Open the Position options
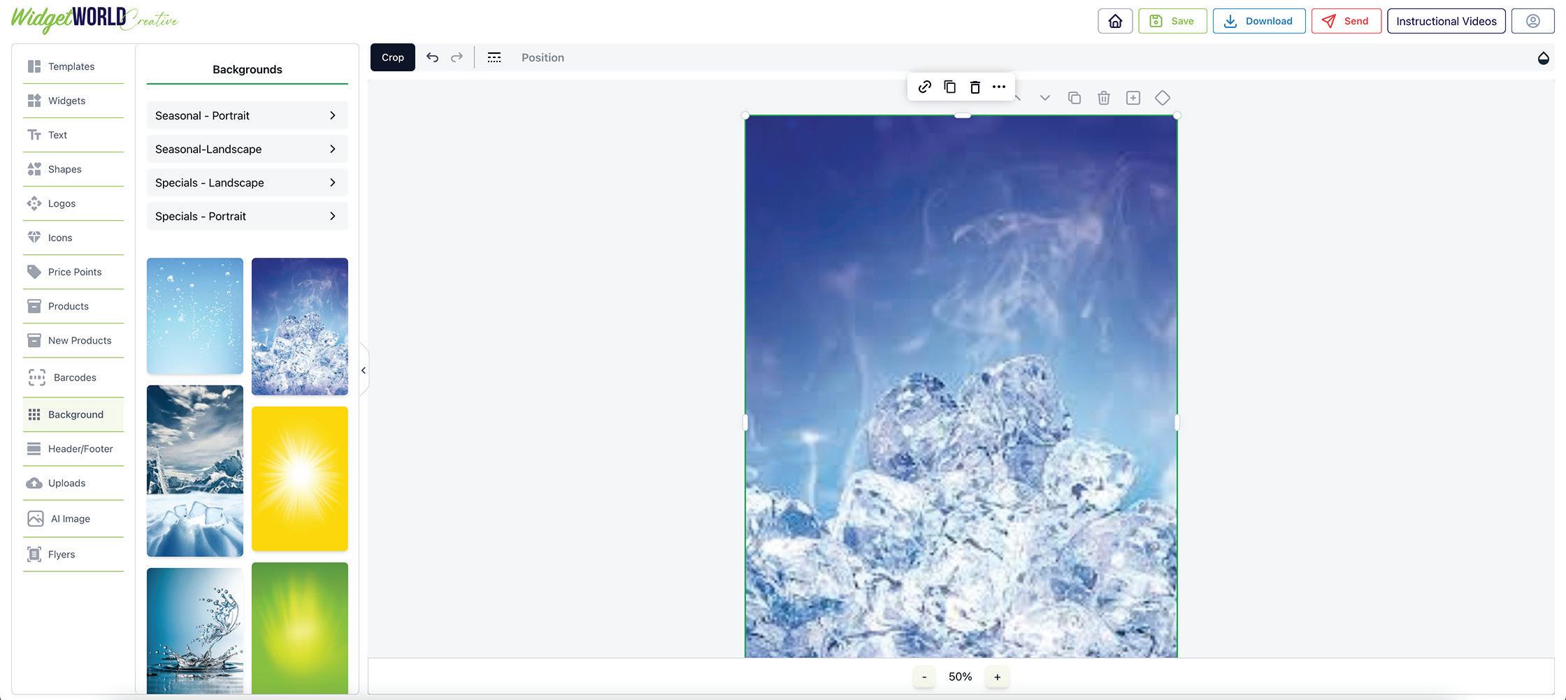The width and height of the screenshot is (1566, 700). [x=543, y=57]
